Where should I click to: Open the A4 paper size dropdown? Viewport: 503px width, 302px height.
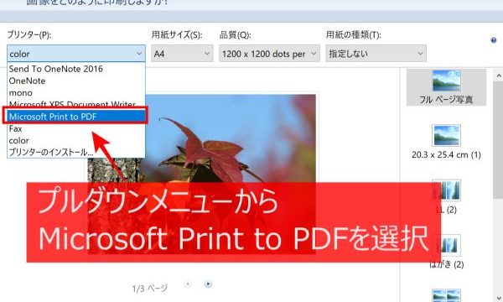click(182, 54)
